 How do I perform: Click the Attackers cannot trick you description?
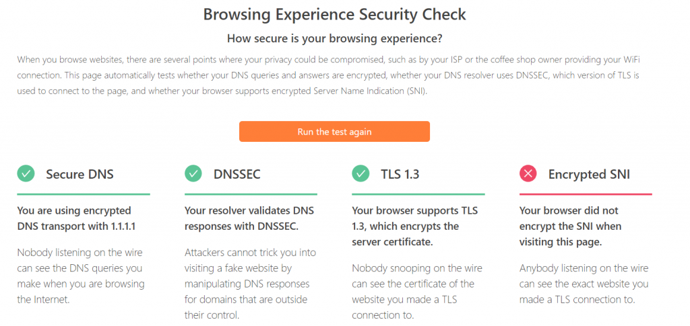tap(250, 283)
